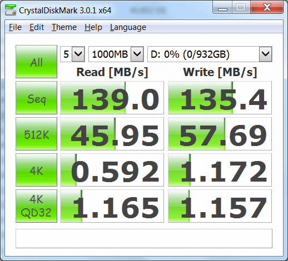
Task: Click the 4K read value 0.592
Action: [112, 170]
